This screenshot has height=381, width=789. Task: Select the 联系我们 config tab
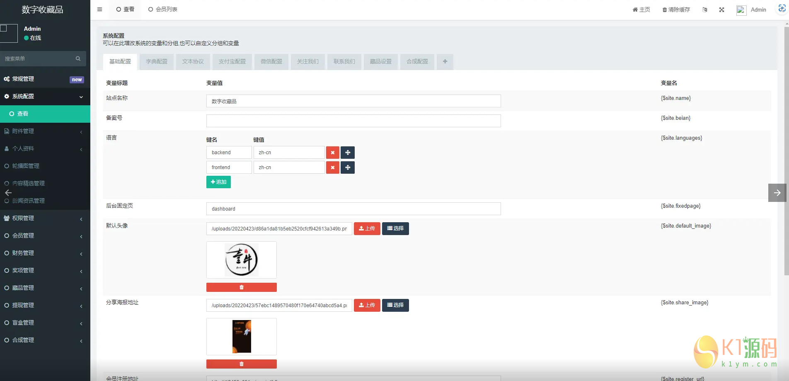point(344,62)
